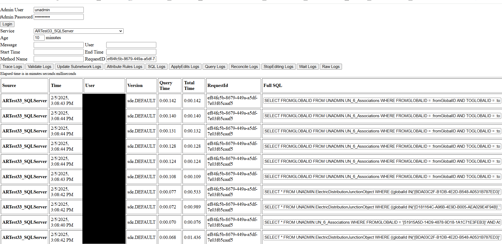
Task: Click the Wait Logs button
Action: [x=307, y=66]
